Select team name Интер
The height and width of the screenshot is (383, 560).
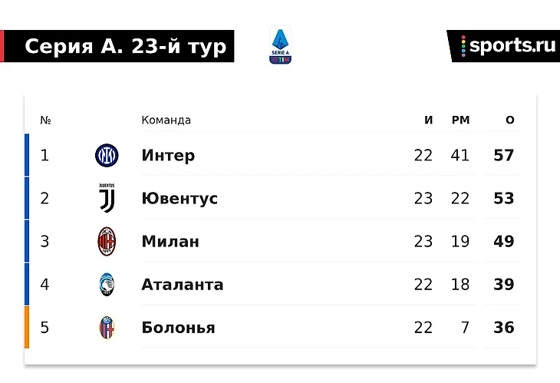click(168, 156)
